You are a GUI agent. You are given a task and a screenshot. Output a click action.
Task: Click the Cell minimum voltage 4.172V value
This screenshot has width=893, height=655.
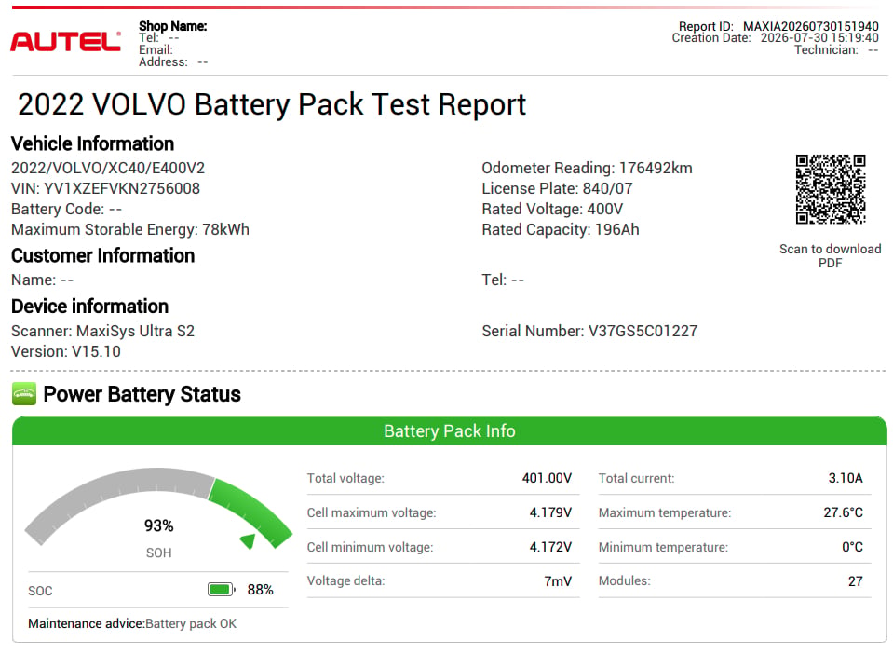[550, 547]
